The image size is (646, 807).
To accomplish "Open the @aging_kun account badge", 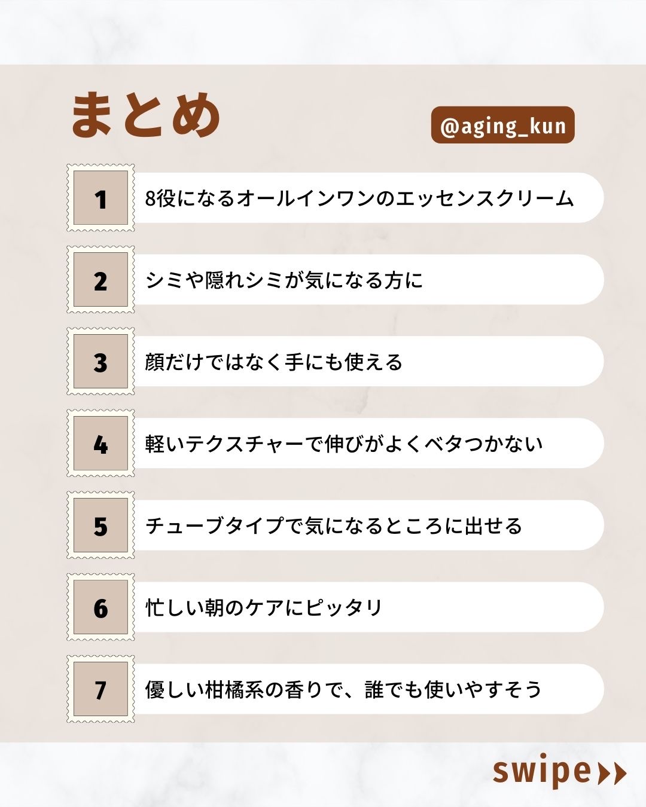I will click(x=502, y=126).
